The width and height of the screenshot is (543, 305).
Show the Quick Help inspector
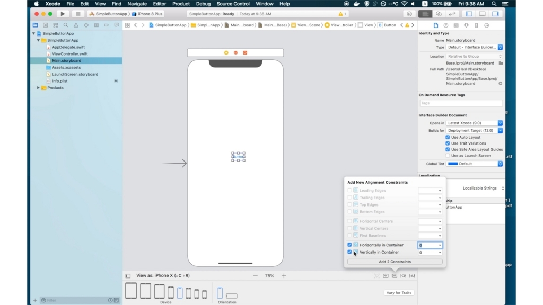tap(445, 25)
